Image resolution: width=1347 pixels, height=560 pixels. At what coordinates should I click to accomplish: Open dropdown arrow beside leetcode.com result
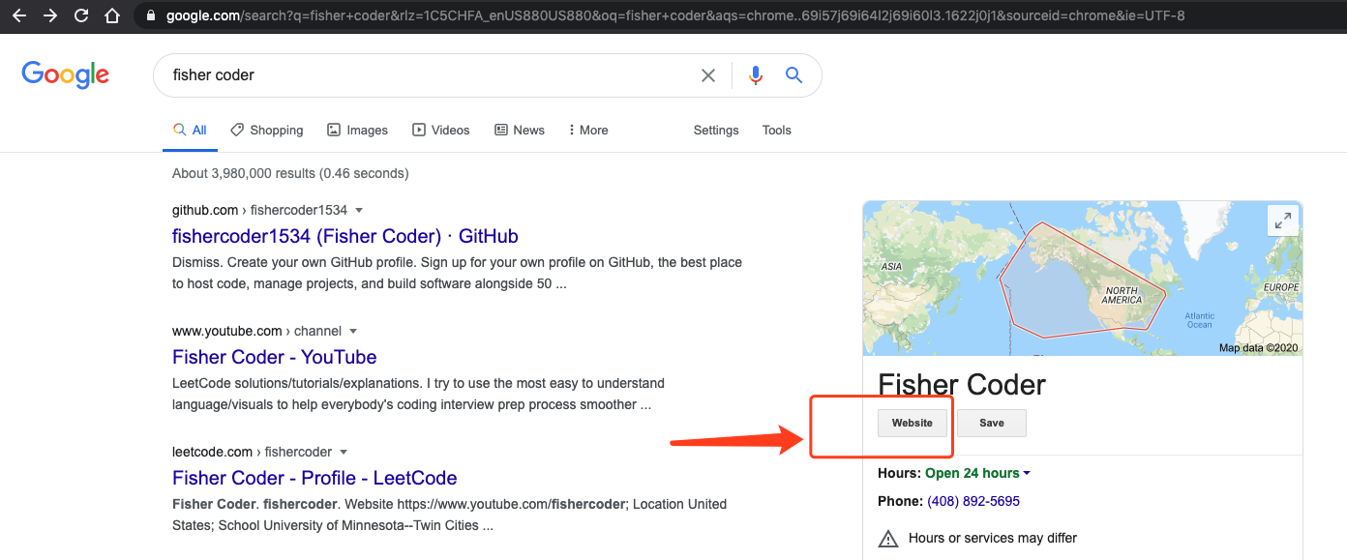click(x=344, y=452)
